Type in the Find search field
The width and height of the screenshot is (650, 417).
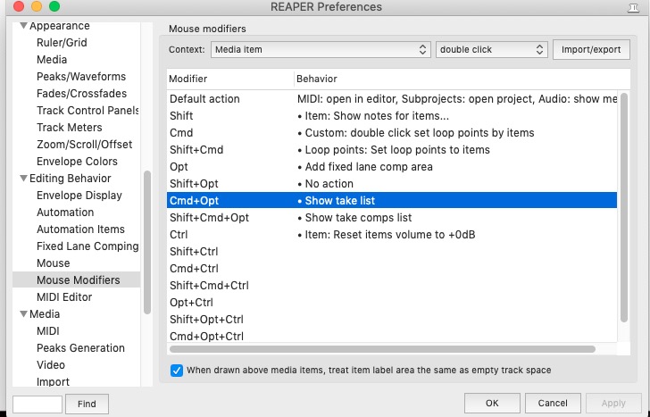37,404
